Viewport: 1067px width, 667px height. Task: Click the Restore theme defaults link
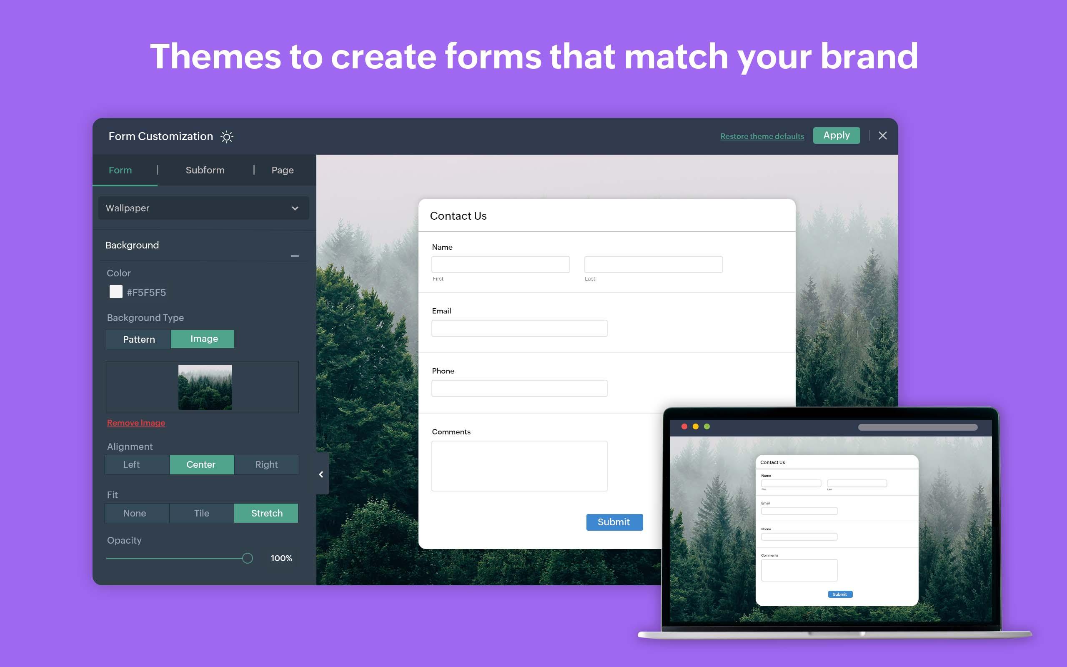click(761, 135)
